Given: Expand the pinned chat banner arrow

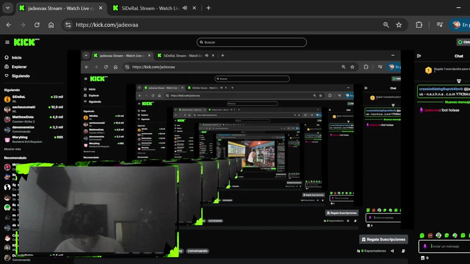Looking at the screenshot, I should pyautogui.click(x=459, y=81).
